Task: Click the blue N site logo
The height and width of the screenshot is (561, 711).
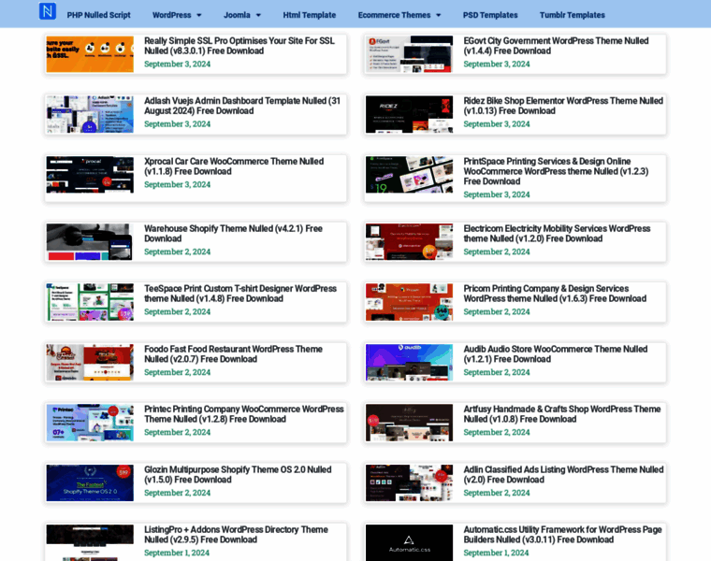Action: pos(48,11)
